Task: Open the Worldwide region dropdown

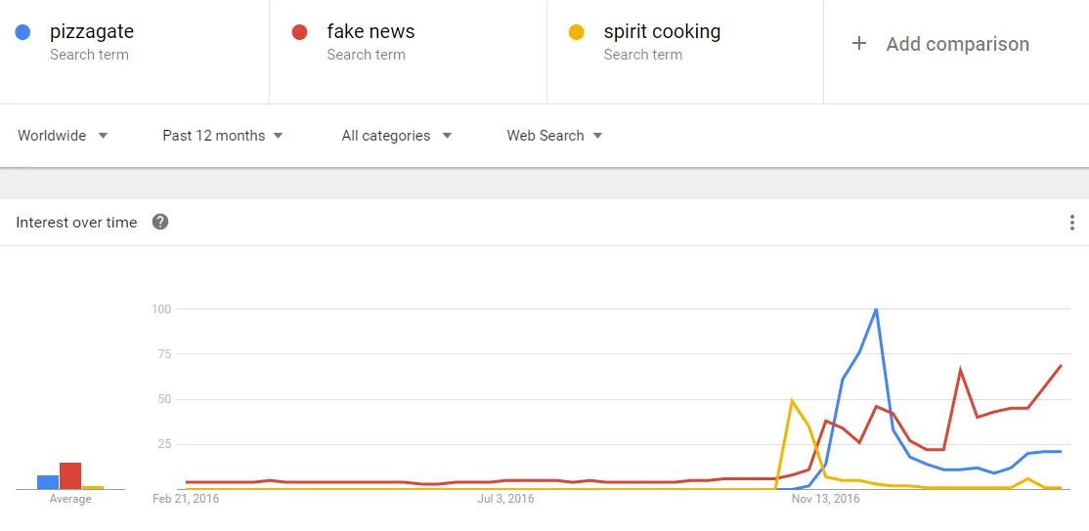Action: click(x=64, y=136)
